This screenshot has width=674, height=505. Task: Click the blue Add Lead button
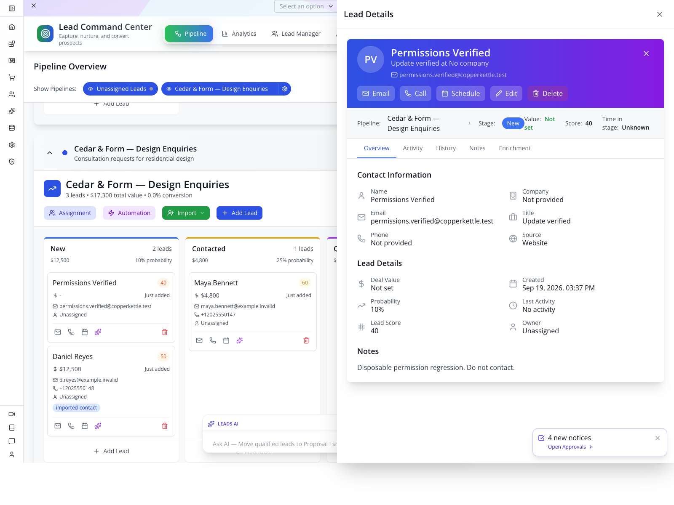[x=239, y=213]
